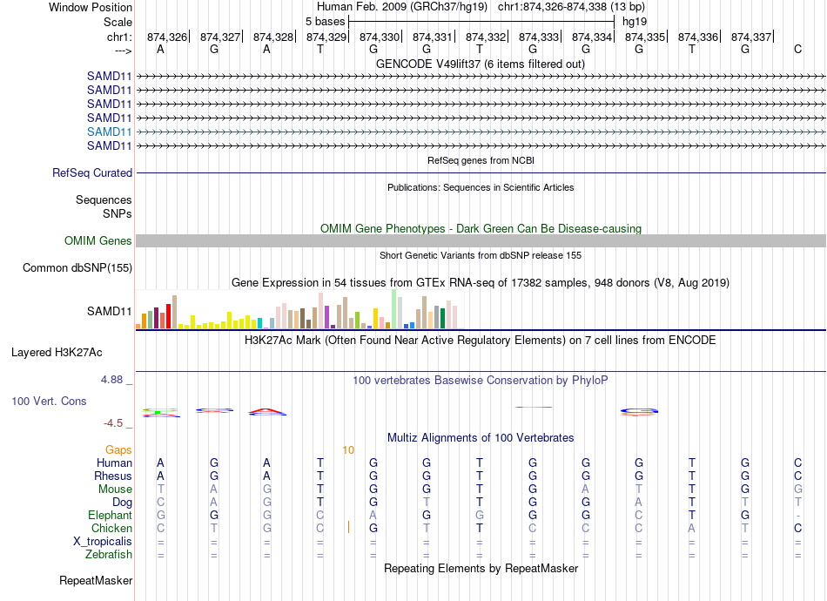Click the 5 bases scale bar text
The width and height of the screenshot is (827, 601).
[x=325, y=22]
